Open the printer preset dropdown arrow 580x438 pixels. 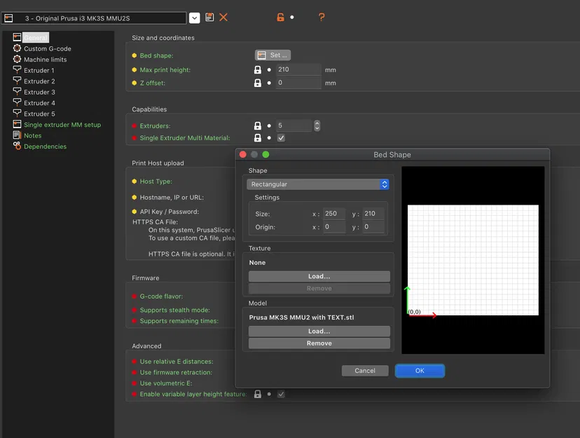tap(195, 18)
